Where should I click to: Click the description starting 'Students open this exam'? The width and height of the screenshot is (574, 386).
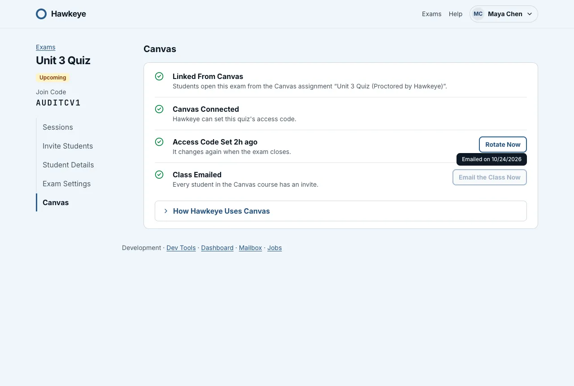[x=310, y=86]
